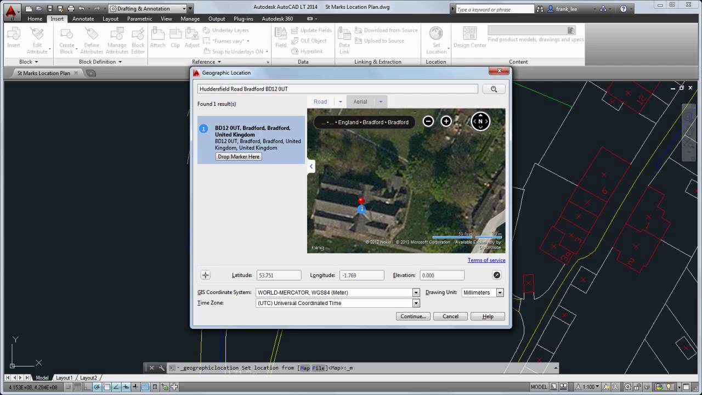Open the Road map type dropdown arrow
This screenshot has height=395, width=702.
(340, 101)
